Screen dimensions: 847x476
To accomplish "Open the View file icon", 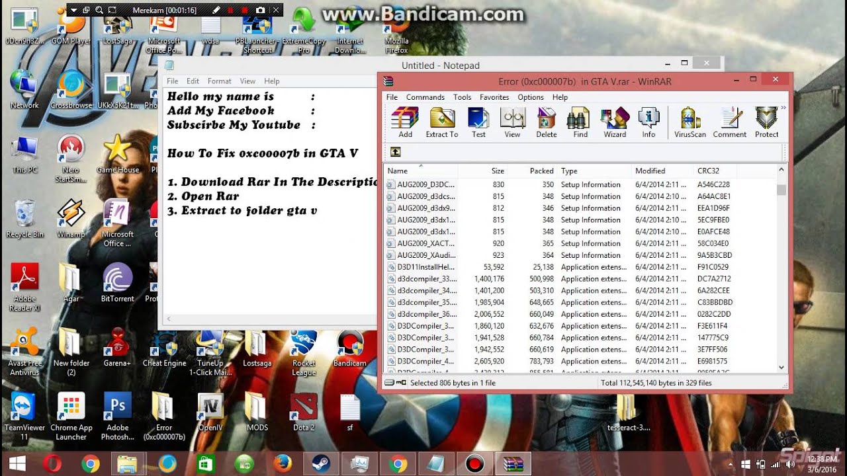I will (512, 122).
